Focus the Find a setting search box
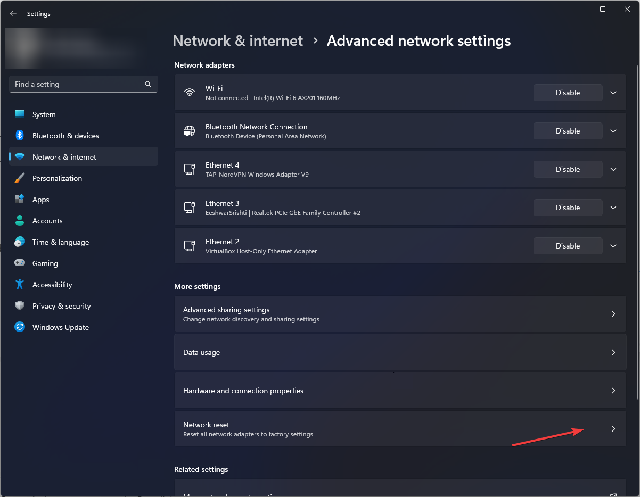This screenshot has width=640, height=497. pyautogui.click(x=77, y=84)
